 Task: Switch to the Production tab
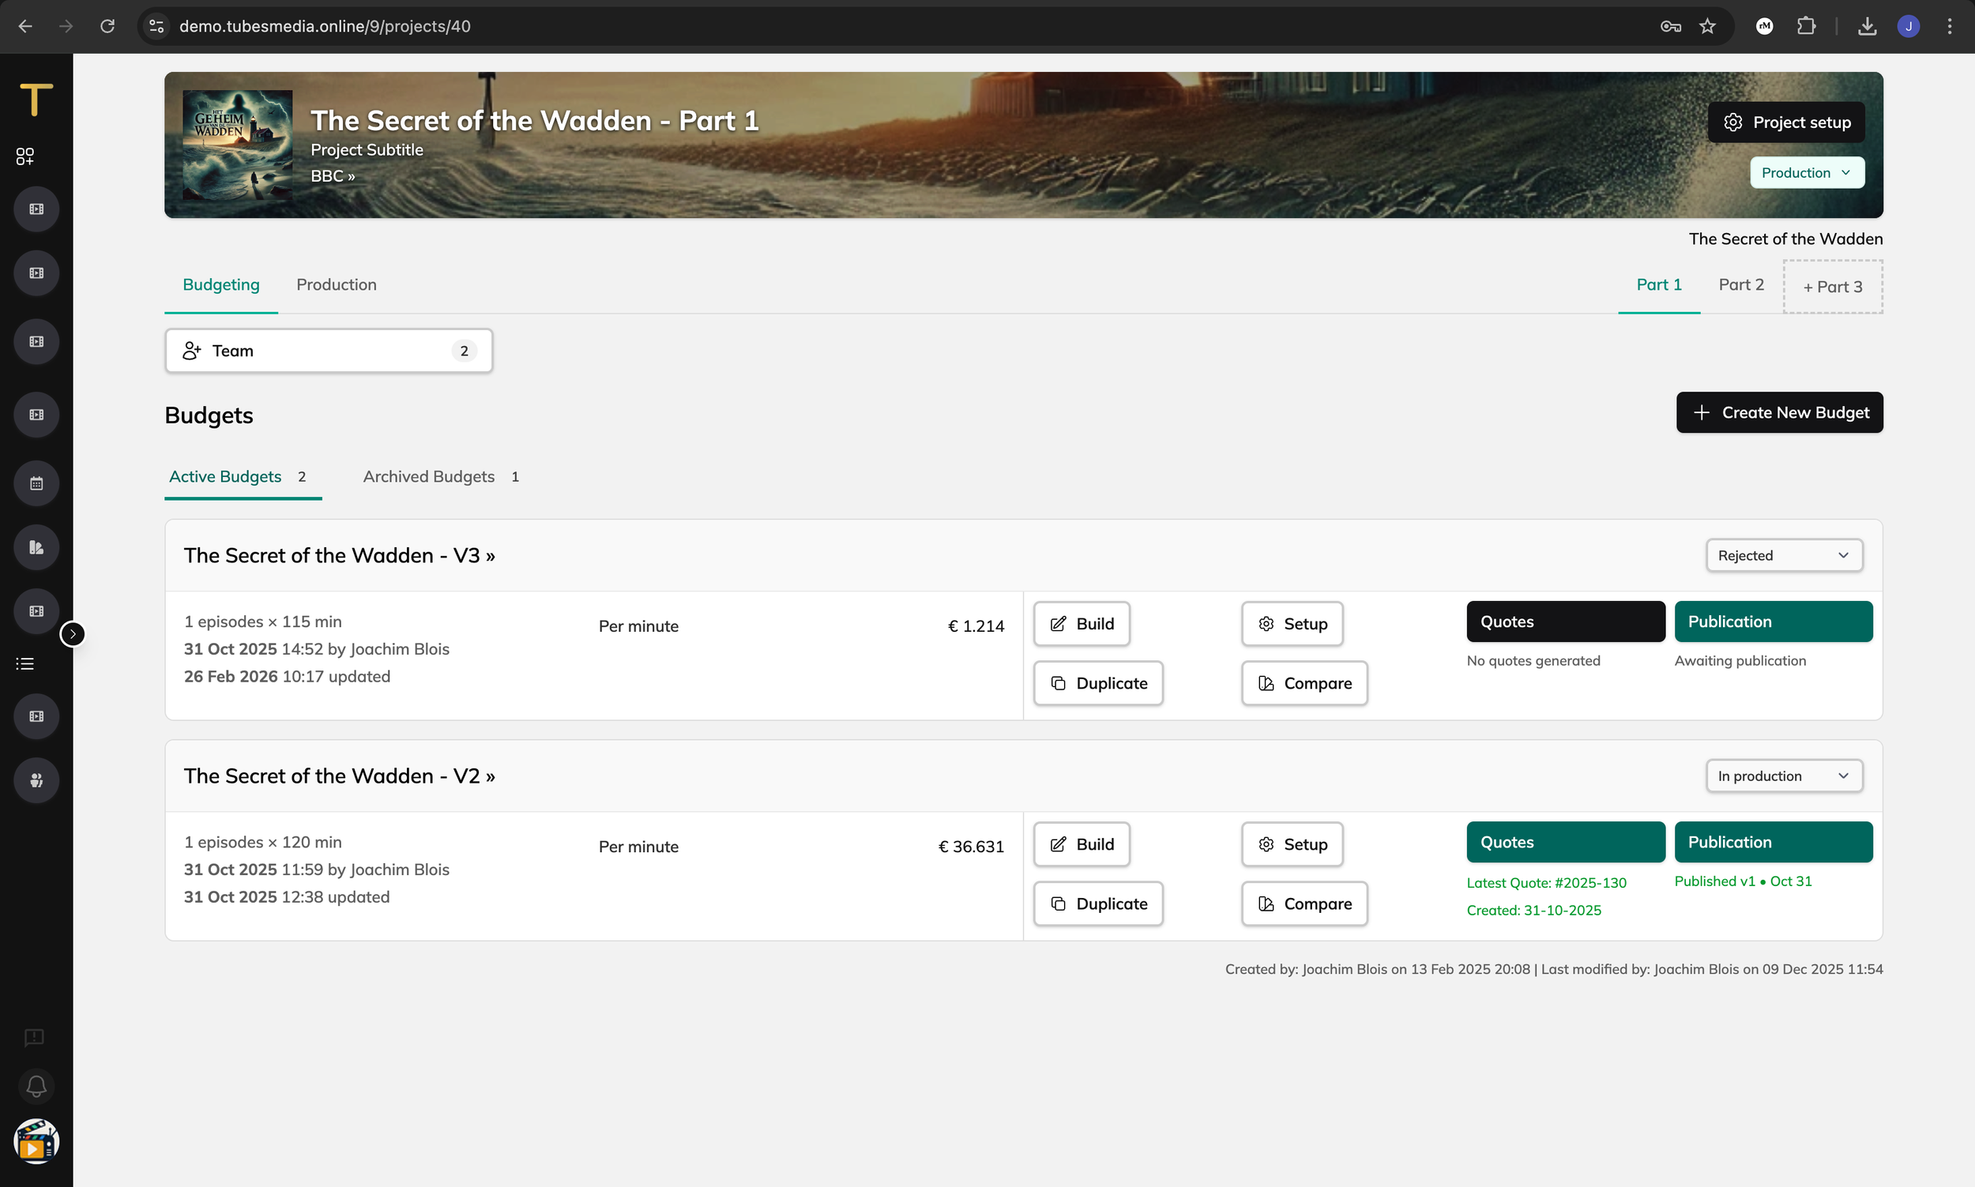point(336,285)
